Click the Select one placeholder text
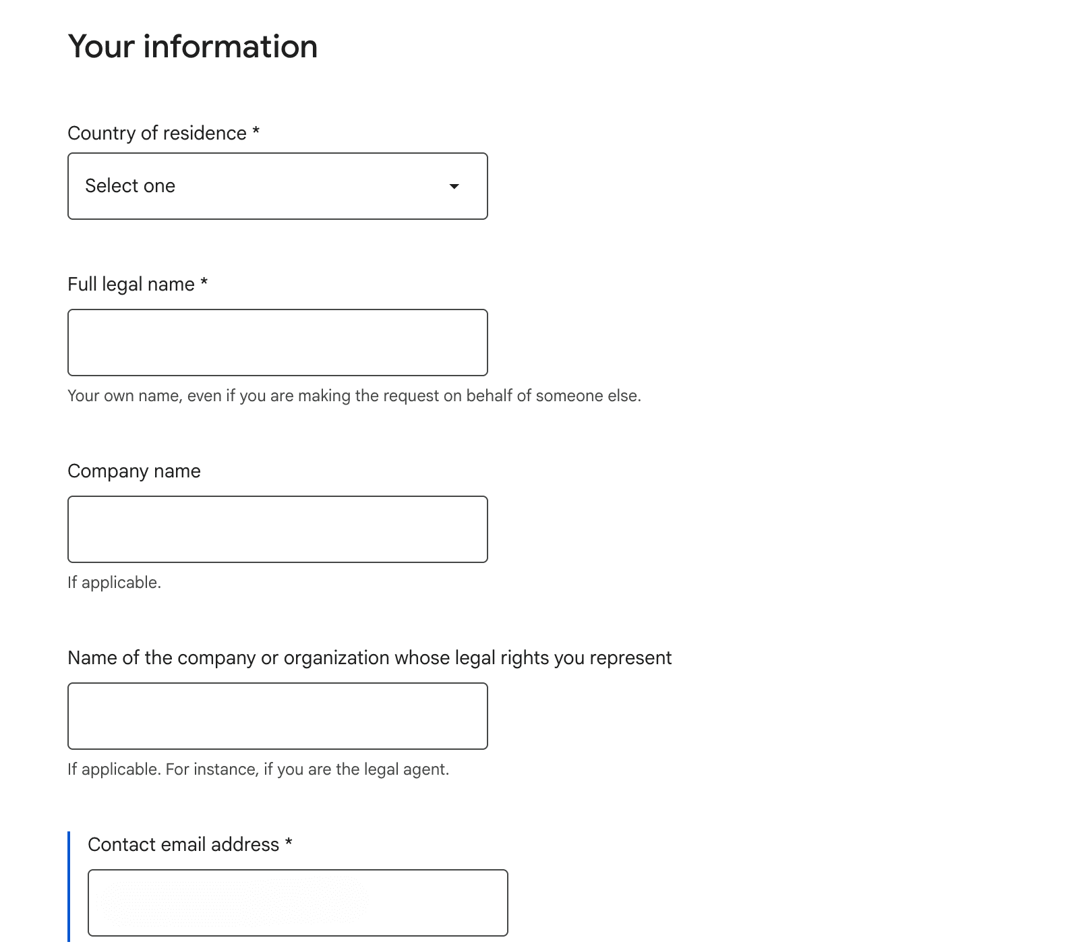The height and width of the screenshot is (944, 1091). [x=129, y=185]
